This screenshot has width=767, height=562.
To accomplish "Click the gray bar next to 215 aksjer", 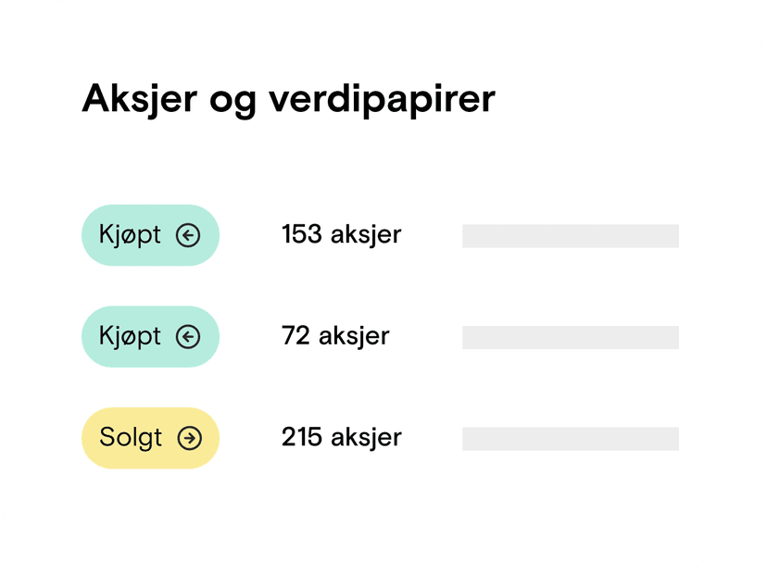I will point(571,439).
